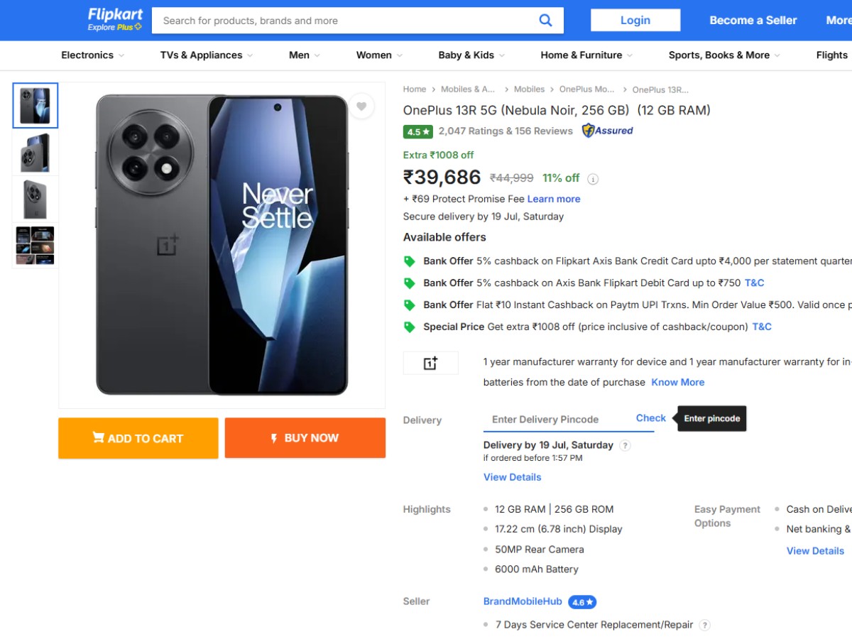Click the Login button

[635, 20]
